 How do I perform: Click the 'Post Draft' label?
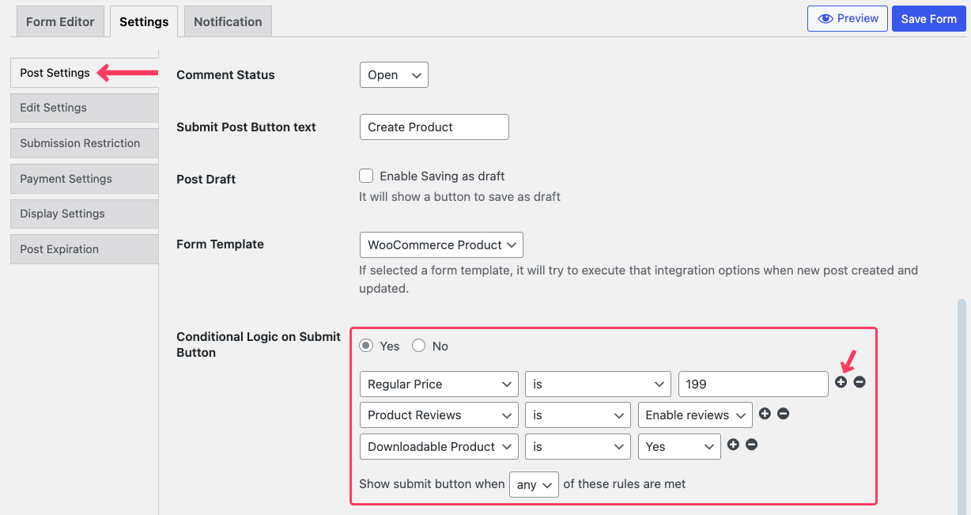pyautogui.click(x=206, y=180)
